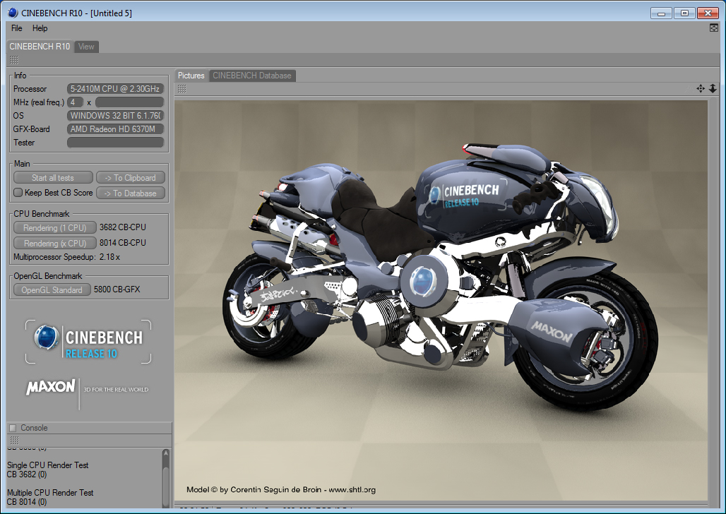Enable Keep Best CB Score checkbox

coord(18,193)
